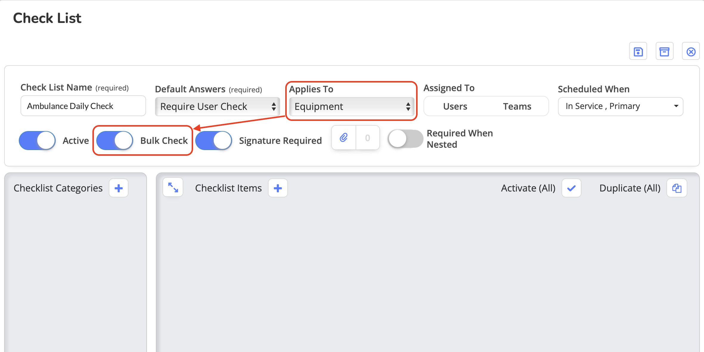Image resolution: width=704 pixels, height=352 pixels.
Task: Turn off Signature Required switch
Action: click(x=214, y=141)
